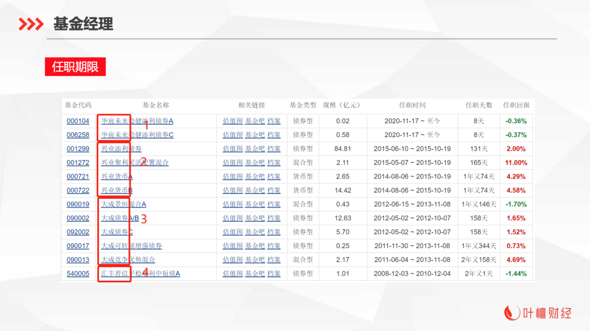
Task: Select tenure dates 2008-12-03 ~ 2010-12-04
Action: 412,274
